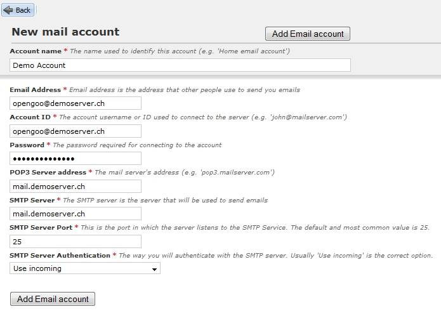
Task: Click the SMTP Server Port label
Action: pyautogui.click(x=41, y=228)
